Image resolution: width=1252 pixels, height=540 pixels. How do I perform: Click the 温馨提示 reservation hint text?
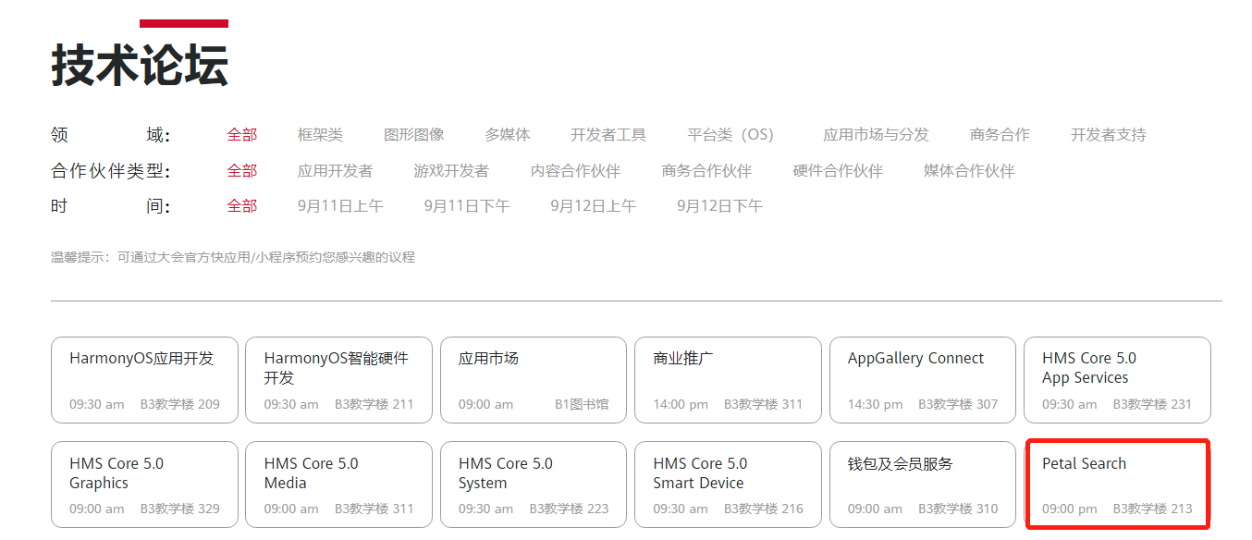233,257
